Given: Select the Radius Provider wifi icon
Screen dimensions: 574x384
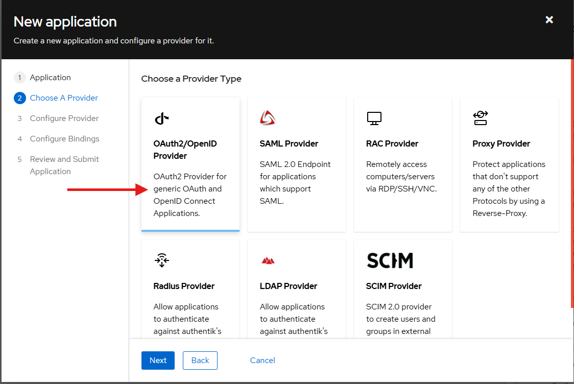Looking at the screenshot, I should click(x=161, y=260).
